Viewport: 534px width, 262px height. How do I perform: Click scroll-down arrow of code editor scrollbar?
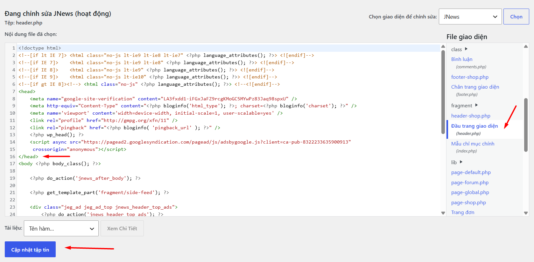tap(443, 213)
